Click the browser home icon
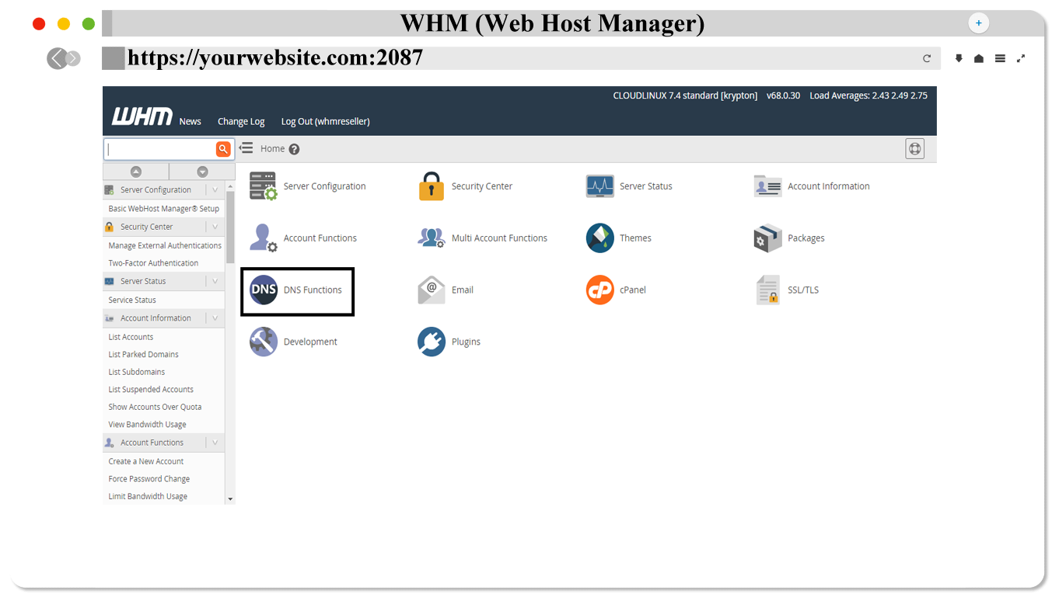1059x597 pixels. [x=979, y=58]
